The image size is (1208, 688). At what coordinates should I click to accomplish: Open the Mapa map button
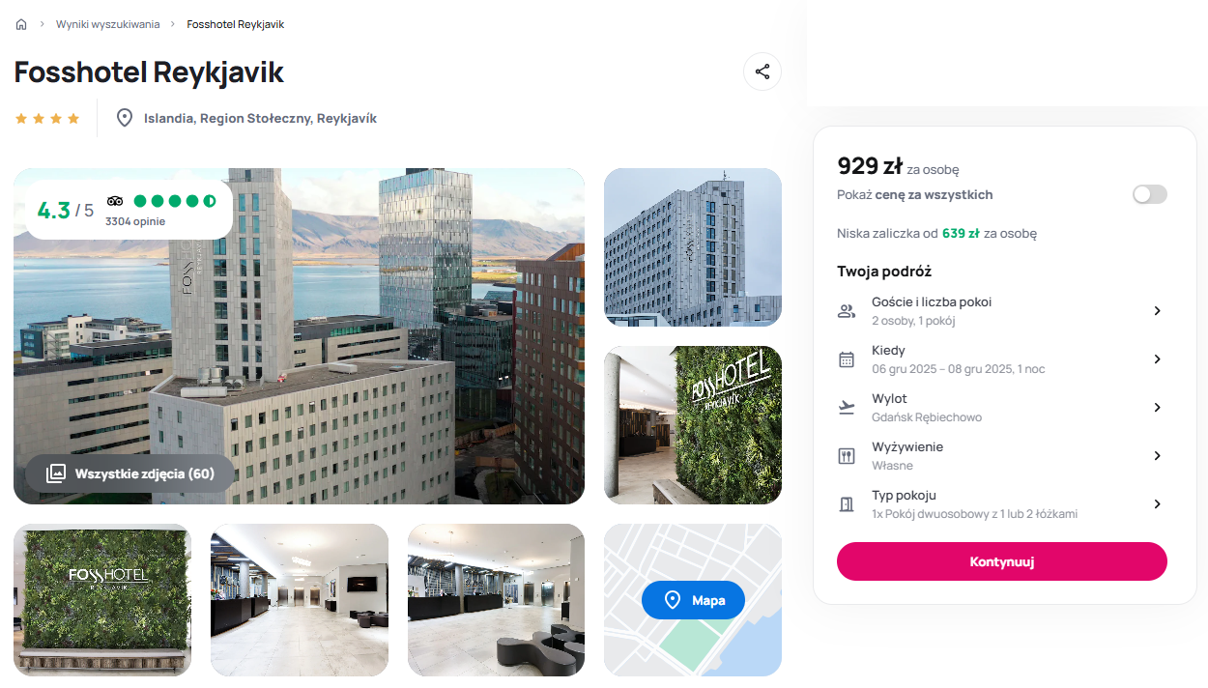(x=693, y=600)
